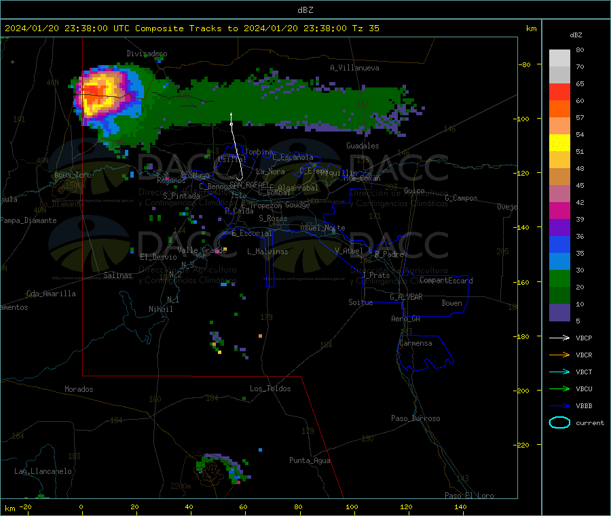
Task: Click the Morados location label
Action: [x=79, y=389]
